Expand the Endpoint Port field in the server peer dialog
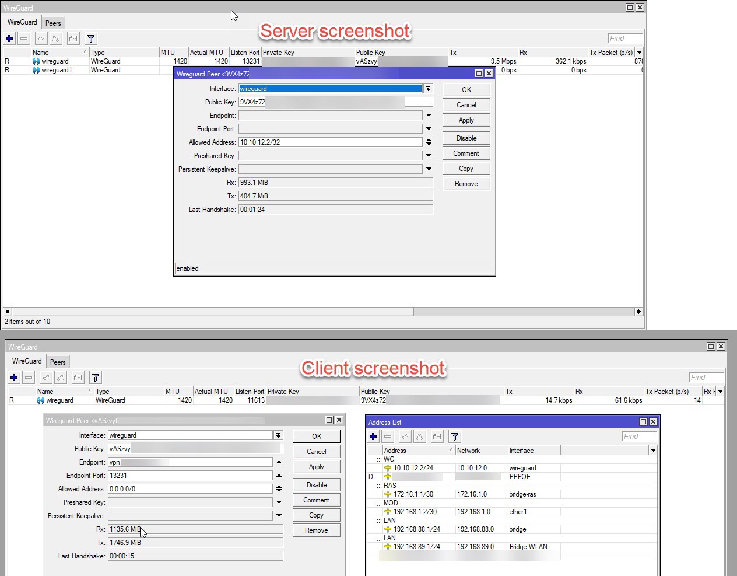 pyautogui.click(x=429, y=129)
